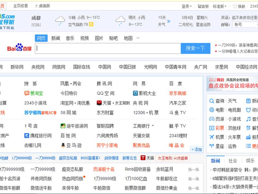Open the 新华网 link
This screenshot has height=194, width=258.
(17, 67)
